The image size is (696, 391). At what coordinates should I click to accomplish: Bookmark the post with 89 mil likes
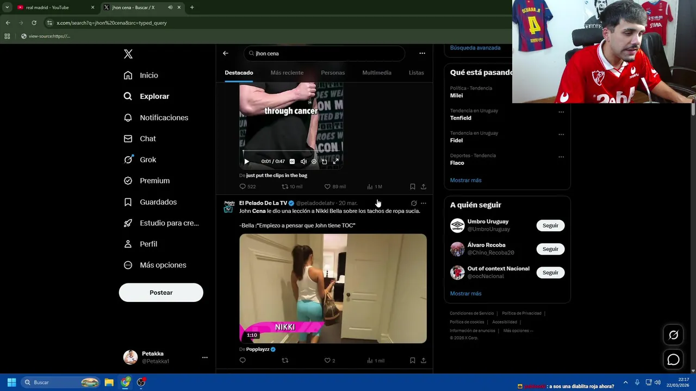tap(413, 187)
